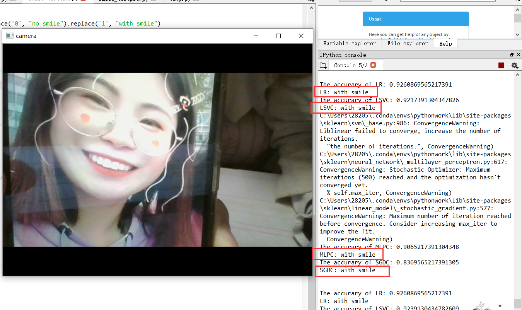The width and height of the screenshot is (522, 310).
Task: Switch to the File explorer tab
Action: [x=408, y=43]
